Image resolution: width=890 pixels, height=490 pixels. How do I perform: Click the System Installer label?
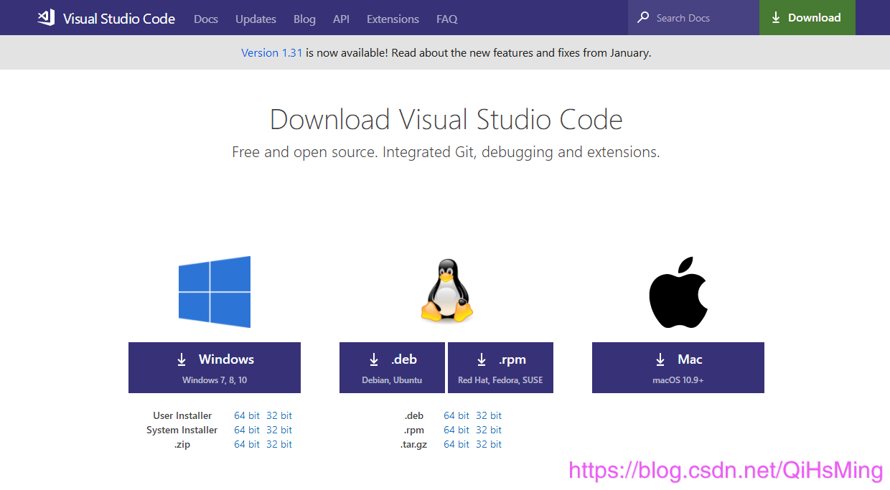click(x=182, y=430)
